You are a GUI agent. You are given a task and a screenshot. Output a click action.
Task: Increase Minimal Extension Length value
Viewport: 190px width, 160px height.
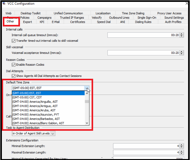coord(181,145)
